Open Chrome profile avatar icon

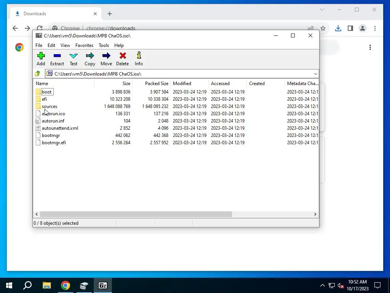click(363, 28)
